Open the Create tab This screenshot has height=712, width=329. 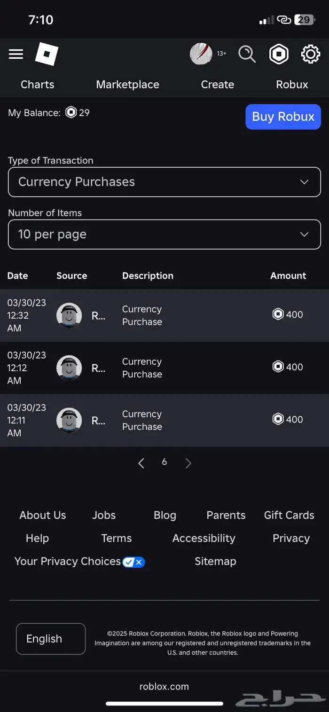[217, 85]
